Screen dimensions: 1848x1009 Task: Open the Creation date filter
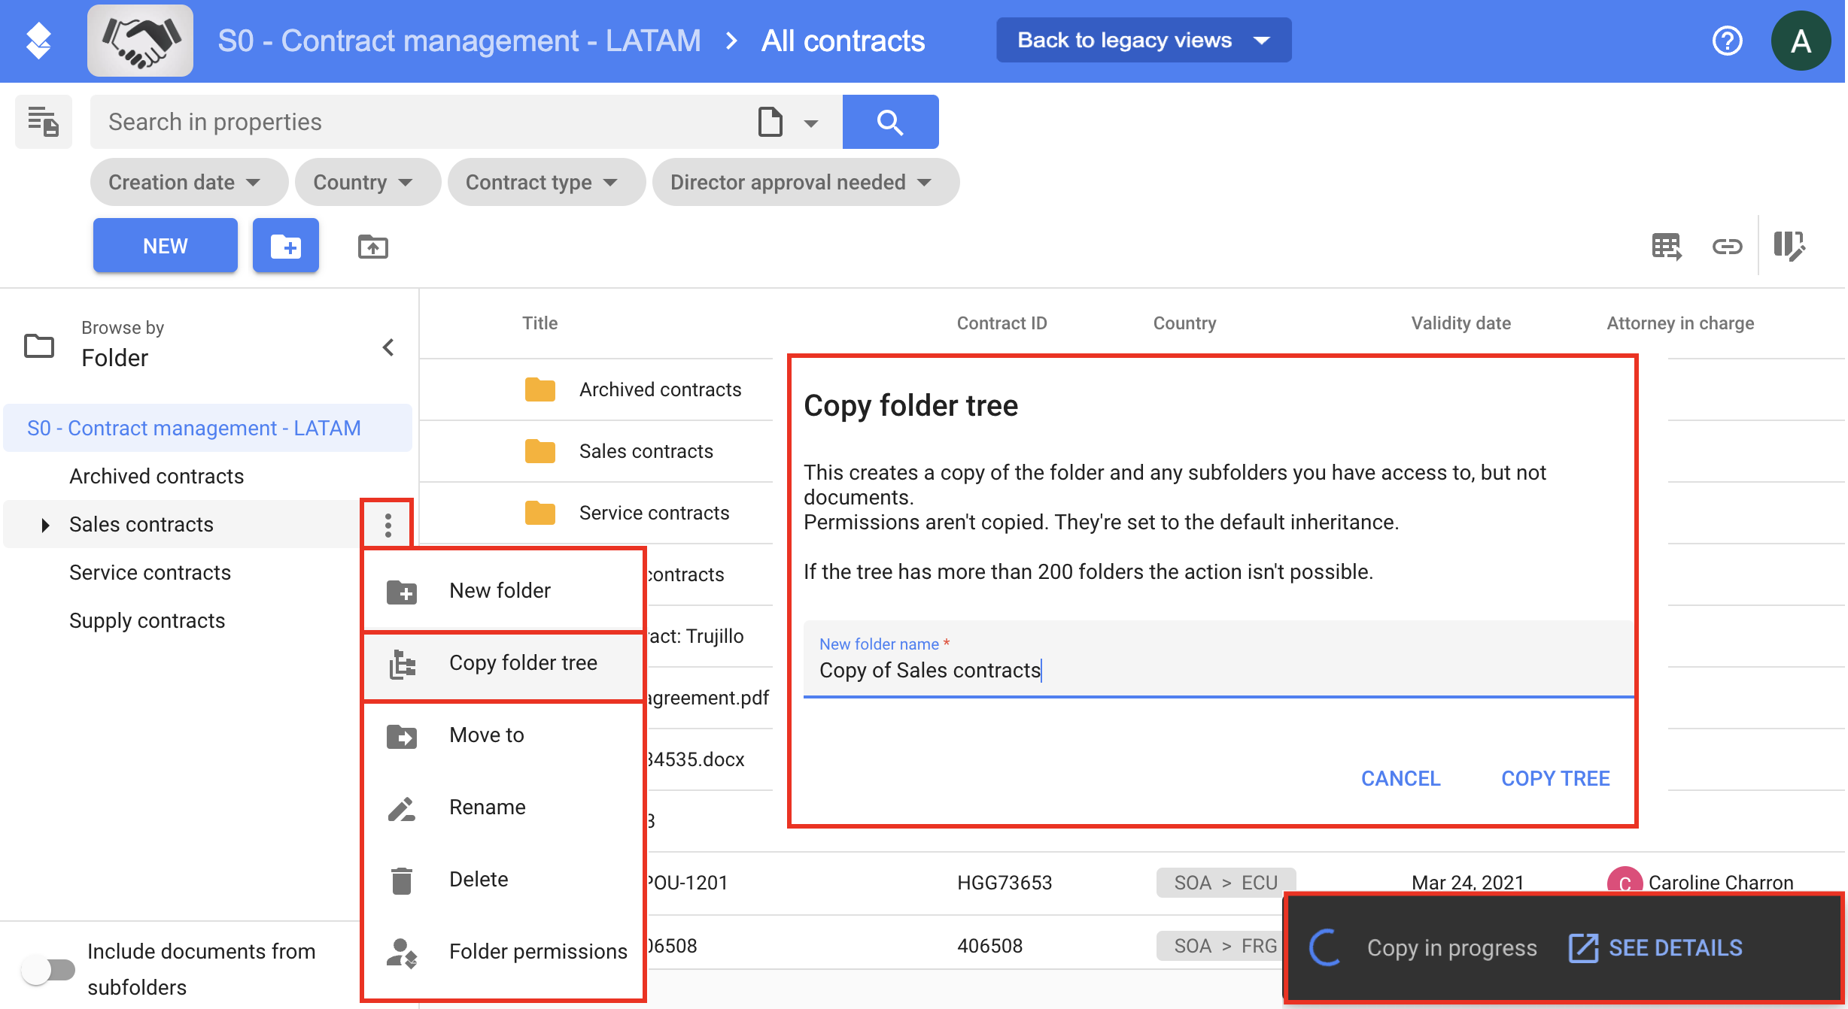tap(188, 182)
